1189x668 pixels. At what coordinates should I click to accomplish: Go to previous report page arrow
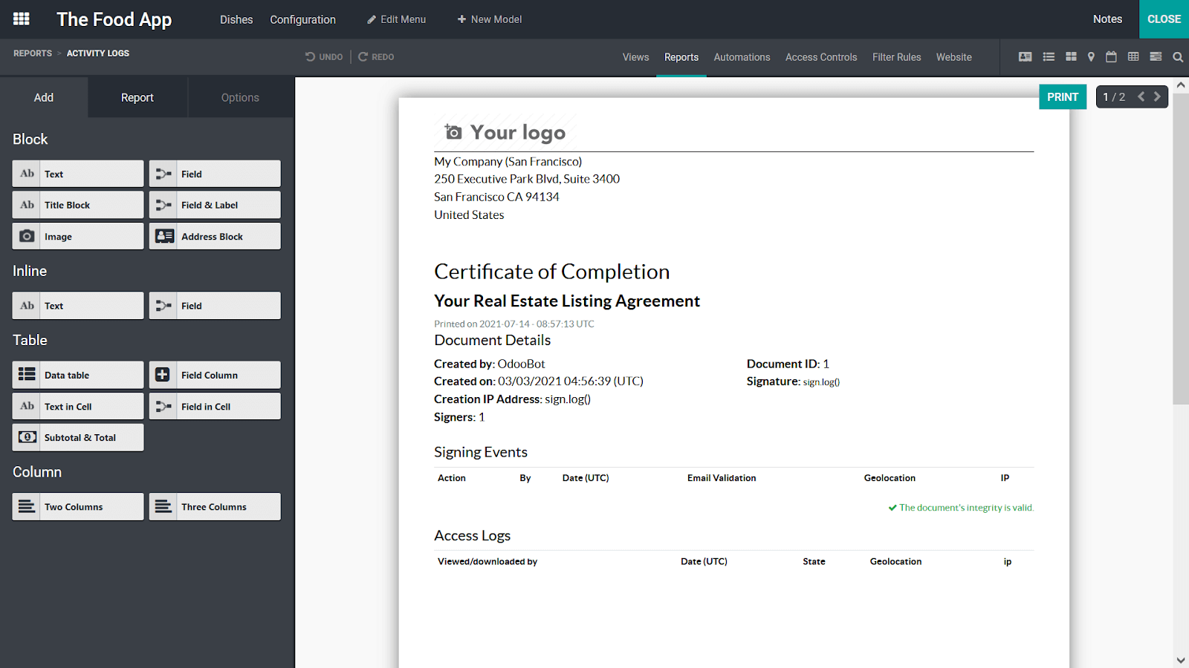click(x=1141, y=96)
